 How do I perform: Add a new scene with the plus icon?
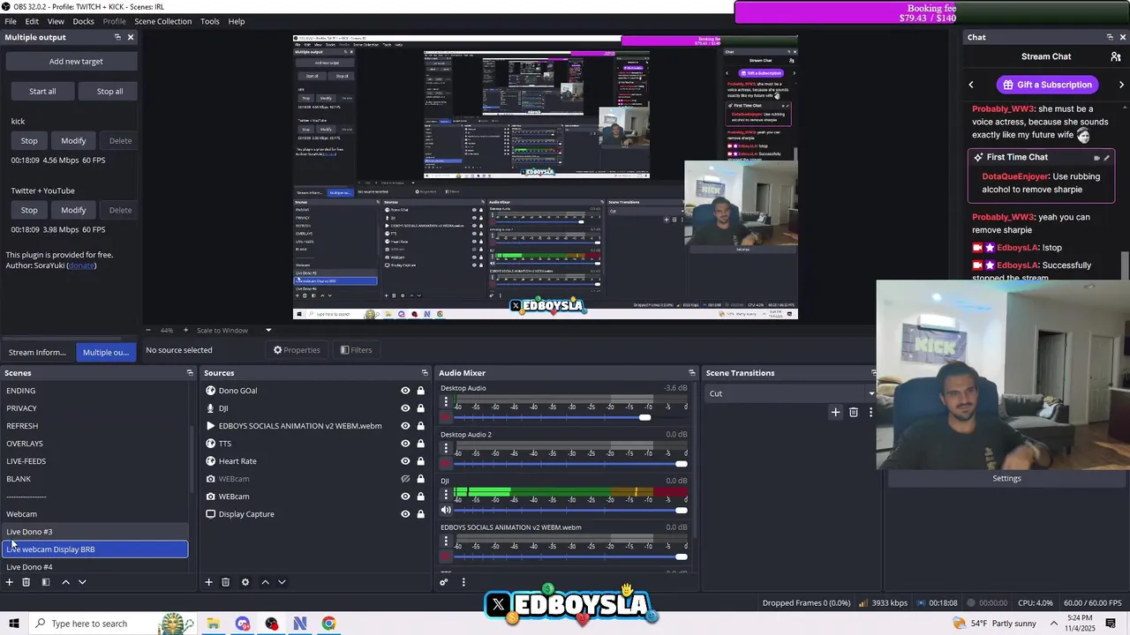pyautogui.click(x=10, y=582)
